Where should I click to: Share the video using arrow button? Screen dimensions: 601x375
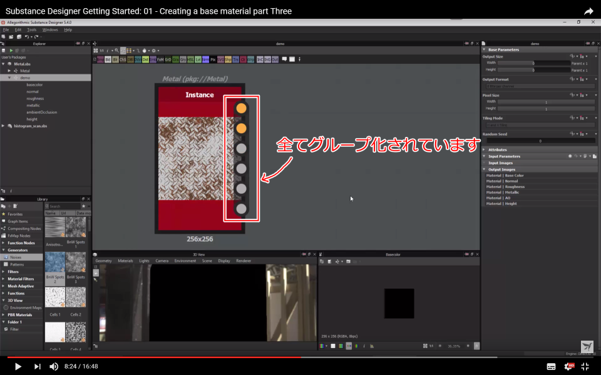point(588,11)
